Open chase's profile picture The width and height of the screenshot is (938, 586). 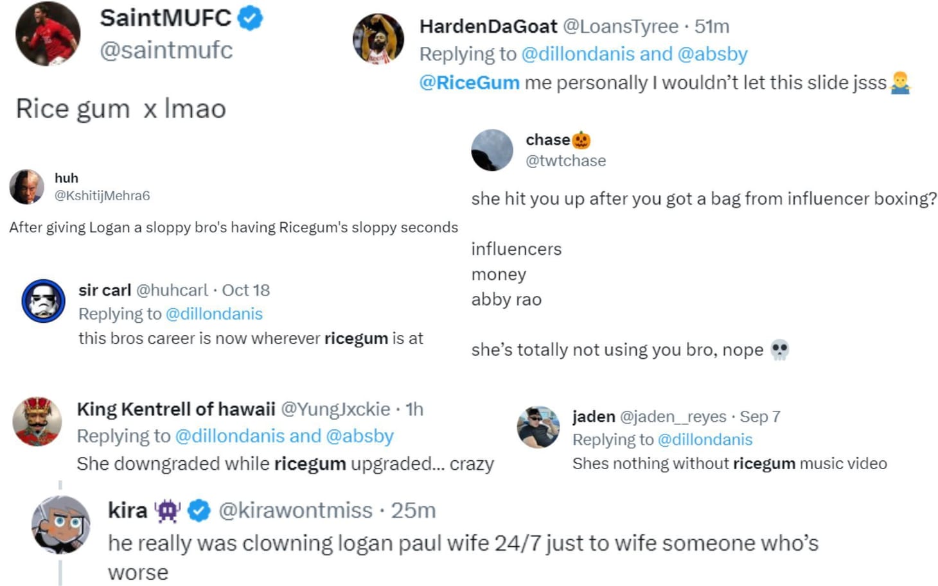492,151
